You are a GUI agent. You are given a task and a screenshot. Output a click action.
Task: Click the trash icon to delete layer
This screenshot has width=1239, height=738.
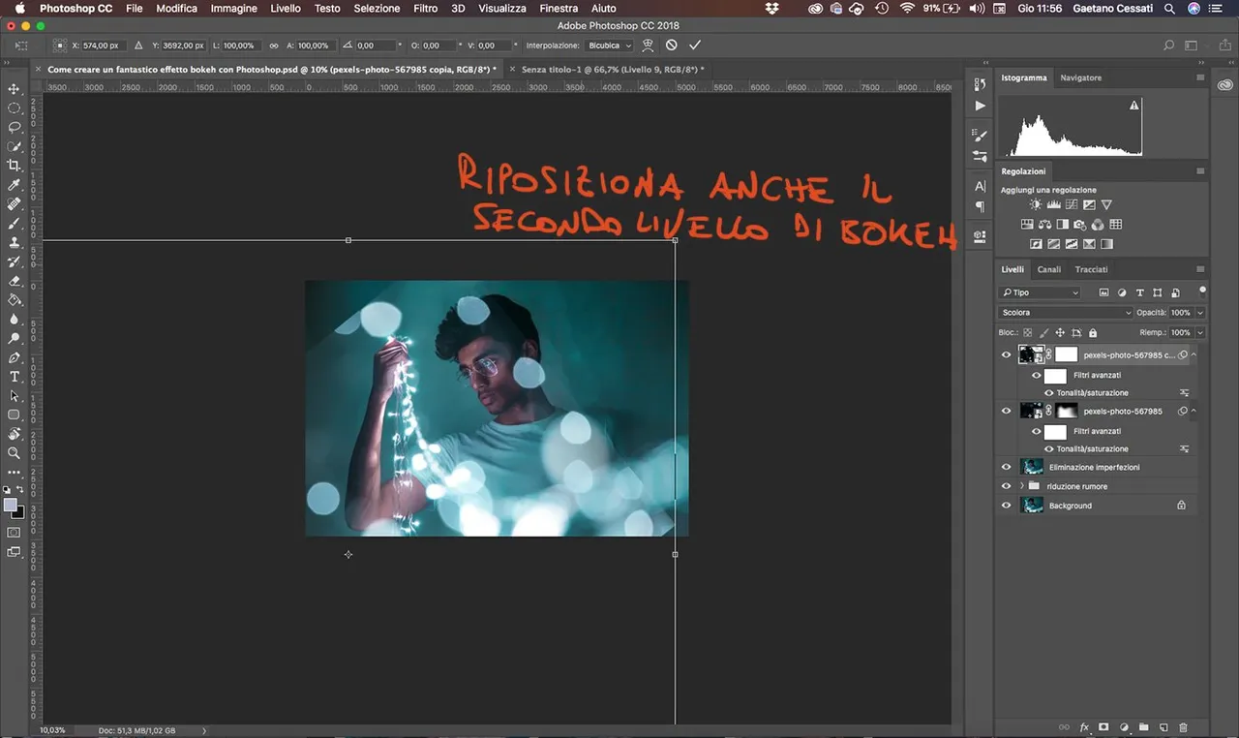point(1183,727)
